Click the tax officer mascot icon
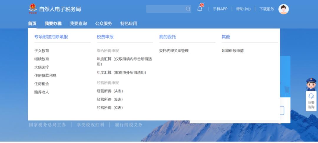 click(x=311, y=84)
